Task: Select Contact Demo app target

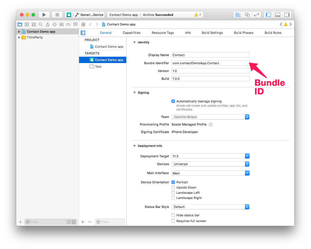Action: pyautogui.click(x=103, y=60)
